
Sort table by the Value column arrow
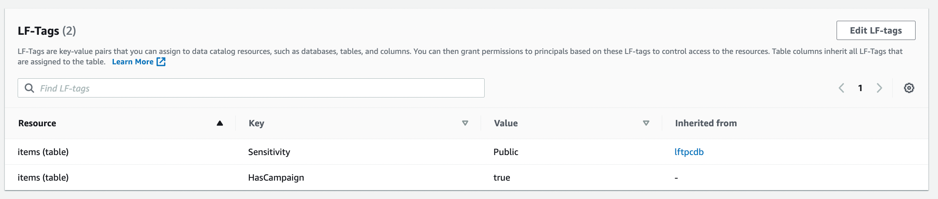tap(646, 123)
